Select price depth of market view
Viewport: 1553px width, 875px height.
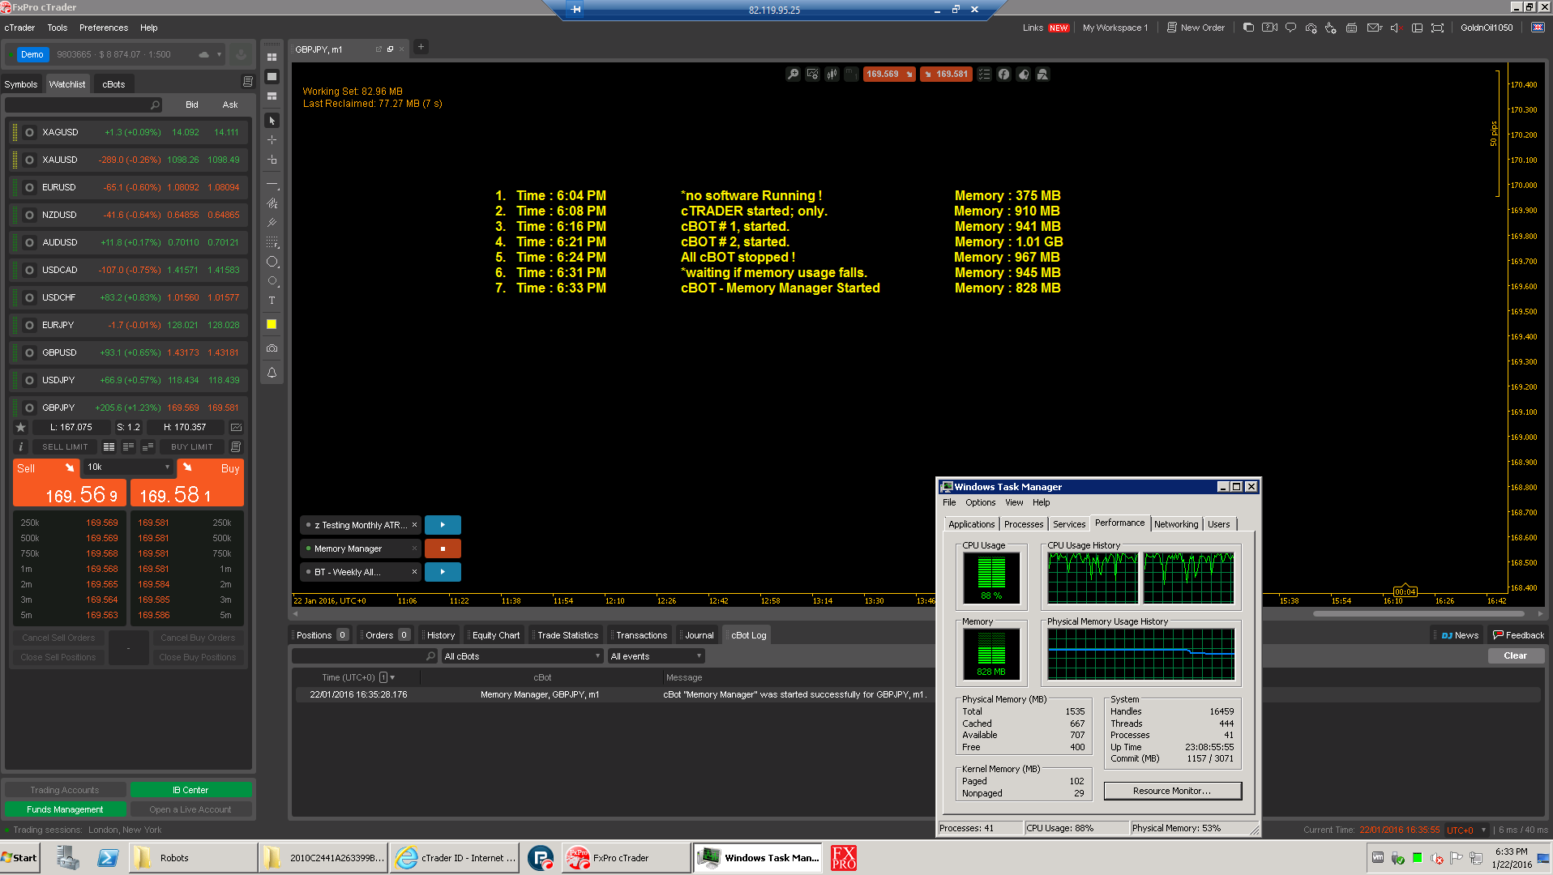click(128, 447)
